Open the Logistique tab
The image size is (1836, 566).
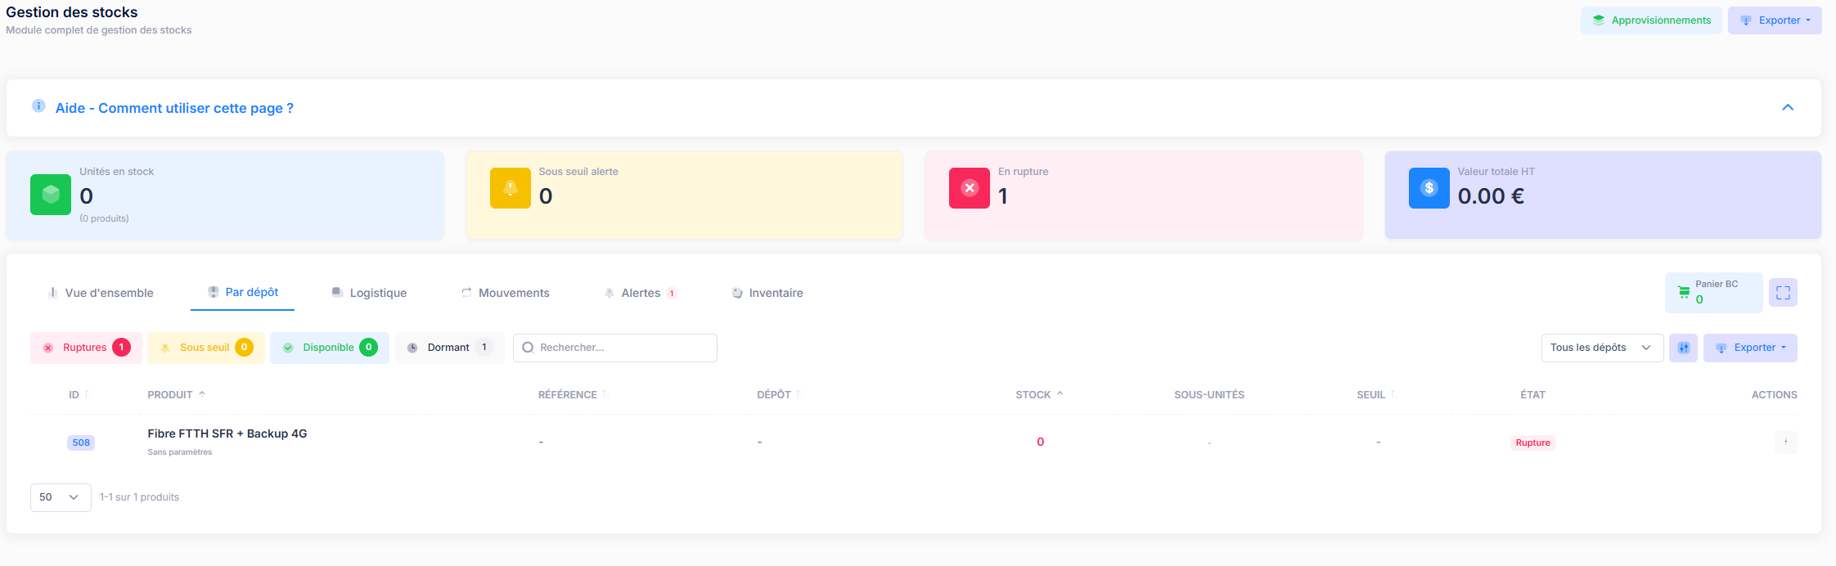(369, 293)
